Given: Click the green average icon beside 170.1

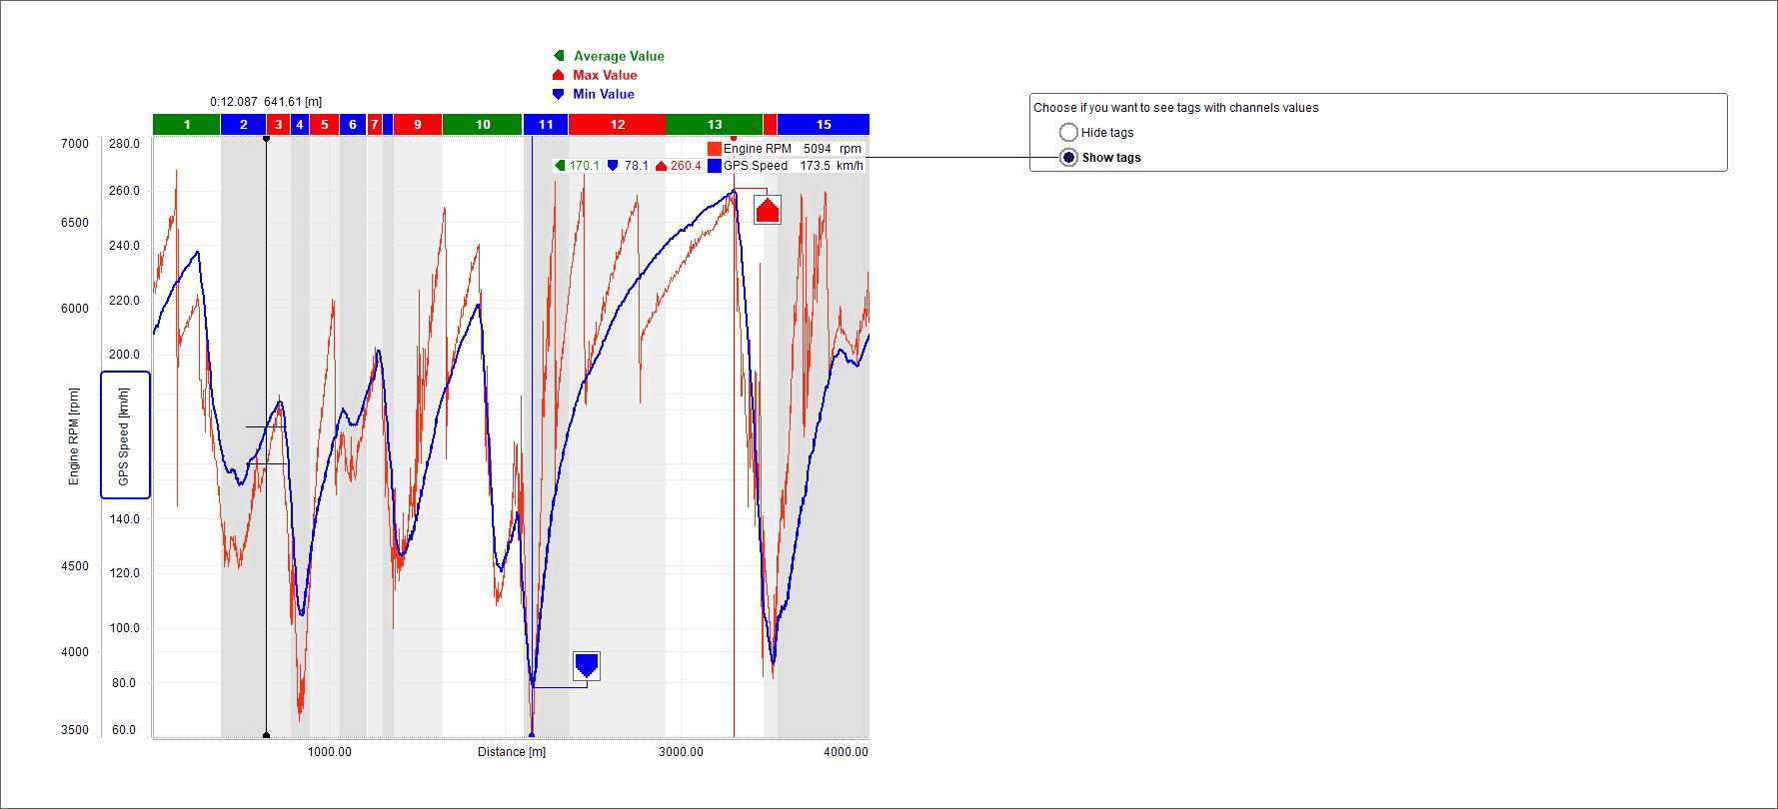Looking at the screenshot, I should coord(561,166).
